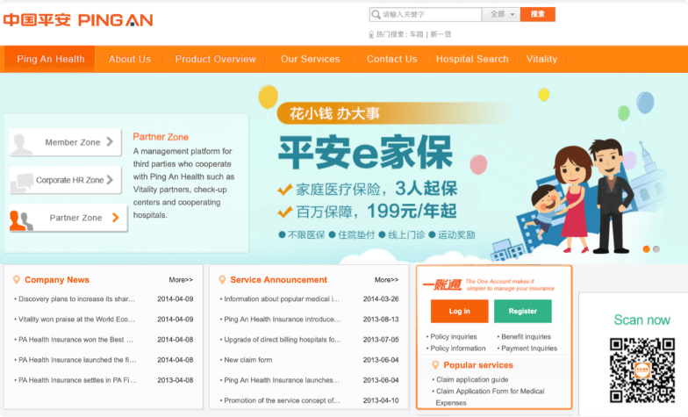Open the Hospital Search menu item

click(472, 60)
